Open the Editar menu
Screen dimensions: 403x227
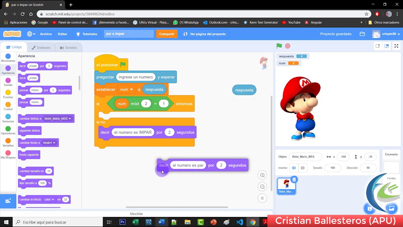point(62,34)
